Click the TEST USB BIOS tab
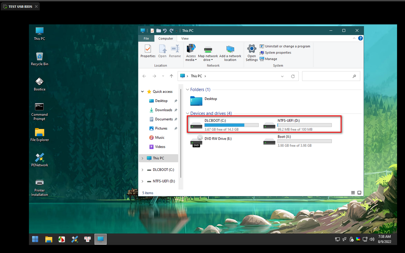 pos(21,6)
